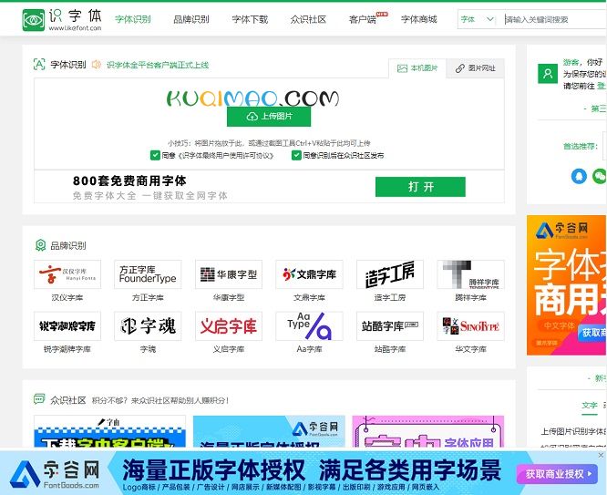Image resolution: width=607 pixels, height=495 pixels.
Task: Select the 文字 tab in right sidebar
Action: tap(590, 405)
